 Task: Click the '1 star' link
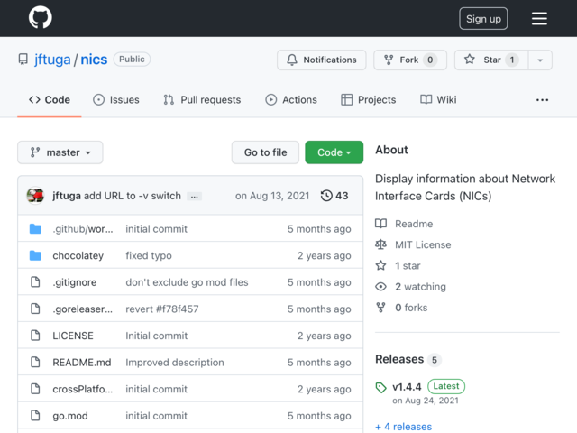coord(398,266)
